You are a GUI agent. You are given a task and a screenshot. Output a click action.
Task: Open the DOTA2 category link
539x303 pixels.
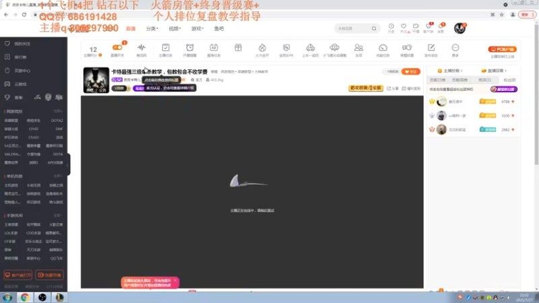57,121
